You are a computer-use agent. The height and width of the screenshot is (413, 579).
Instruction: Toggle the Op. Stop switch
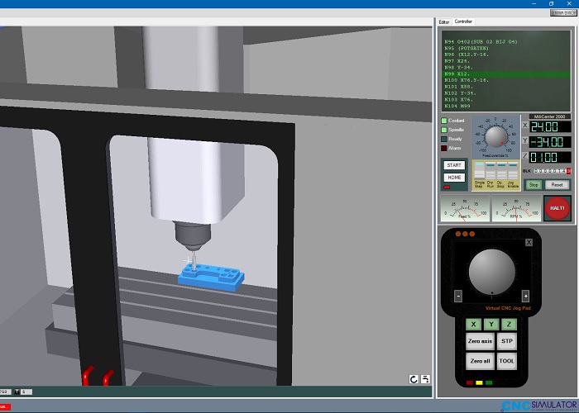(x=501, y=171)
